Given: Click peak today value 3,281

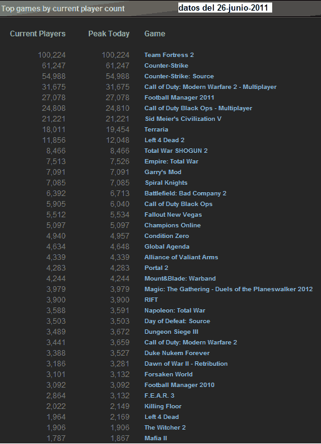Looking at the screenshot, I should click(x=120, y=364).
